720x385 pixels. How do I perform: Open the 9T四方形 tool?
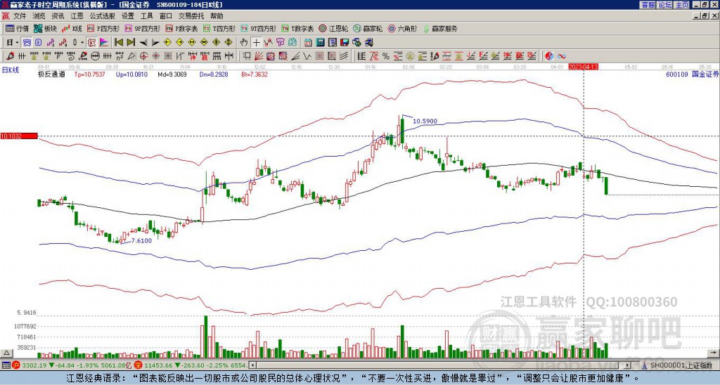(x=258, y=28)
